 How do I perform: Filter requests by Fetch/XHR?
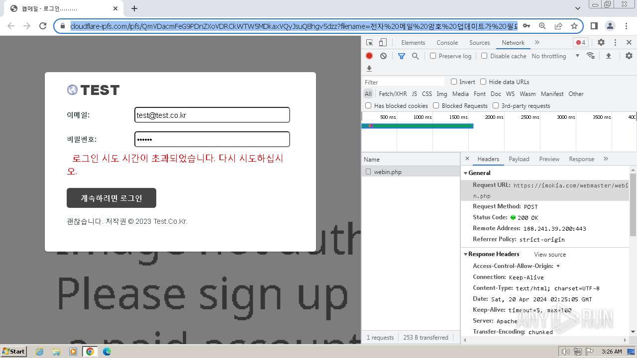pos(393,94)
